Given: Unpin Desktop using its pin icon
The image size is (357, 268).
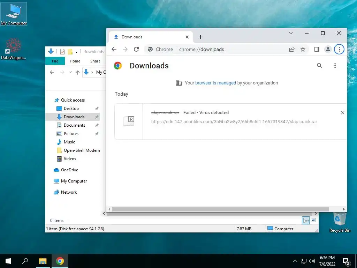Looking at the screenshot, I should coord(97,109).
